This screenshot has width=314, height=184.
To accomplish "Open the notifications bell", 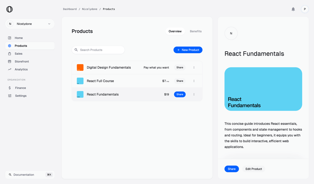I will click(x=293, y=9).
